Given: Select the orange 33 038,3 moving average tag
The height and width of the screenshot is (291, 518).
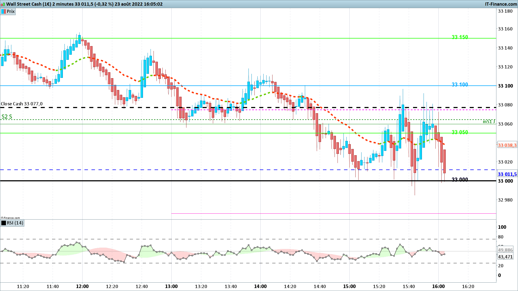Looking at the screenshot, I should [507, 145].
